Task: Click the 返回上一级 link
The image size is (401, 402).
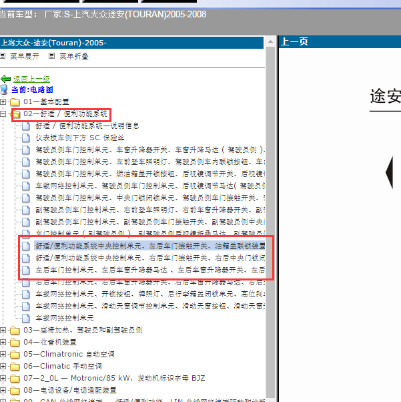Action: [31, 79]
